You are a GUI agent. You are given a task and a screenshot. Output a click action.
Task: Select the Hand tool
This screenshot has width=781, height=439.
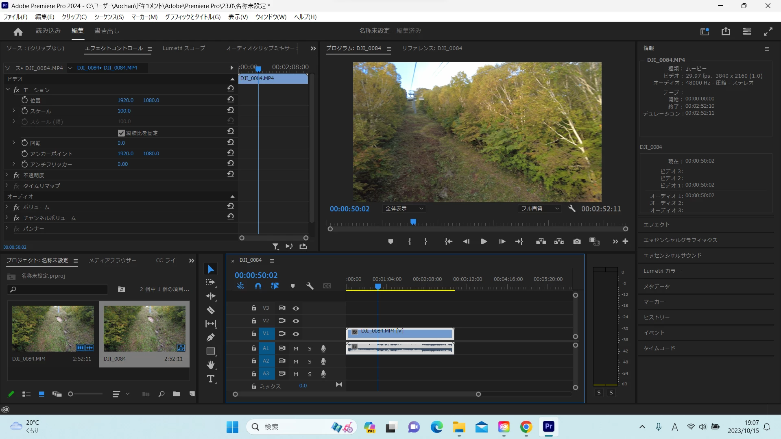(210, 365)
